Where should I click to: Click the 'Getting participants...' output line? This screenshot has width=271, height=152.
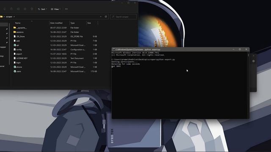pos(124,62)
